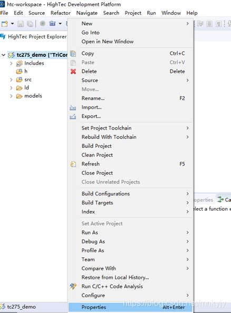Click the New wizard toolbar icon
The height and width of the screenshot is (313, 231).
pyautogui.click(x=5, y=24)
